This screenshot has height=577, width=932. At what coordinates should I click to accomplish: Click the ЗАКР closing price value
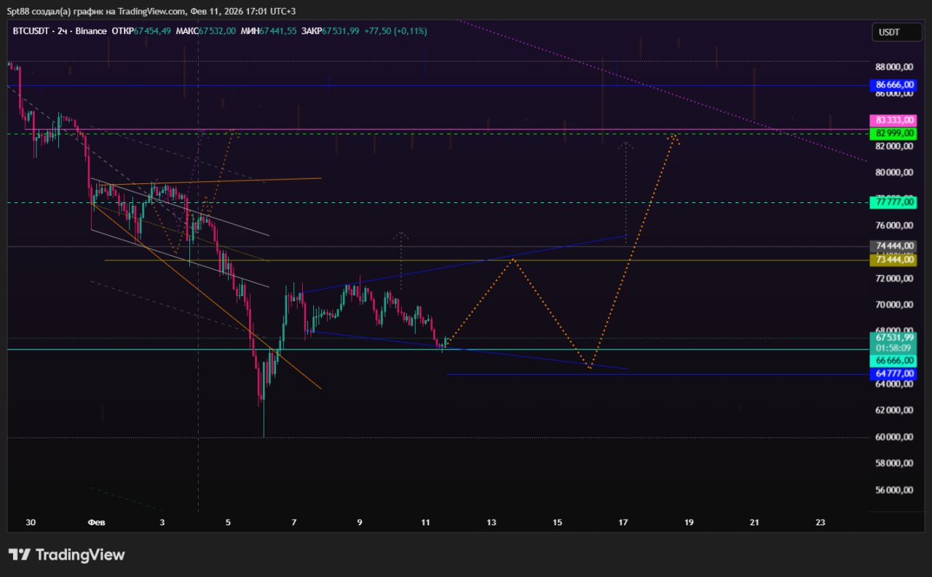click(340, 31)
